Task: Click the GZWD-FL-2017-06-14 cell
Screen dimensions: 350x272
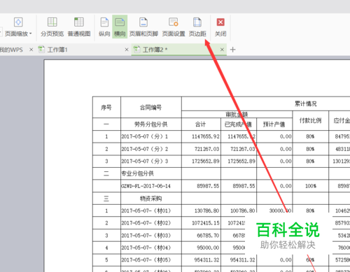Action: pos(150,186)
